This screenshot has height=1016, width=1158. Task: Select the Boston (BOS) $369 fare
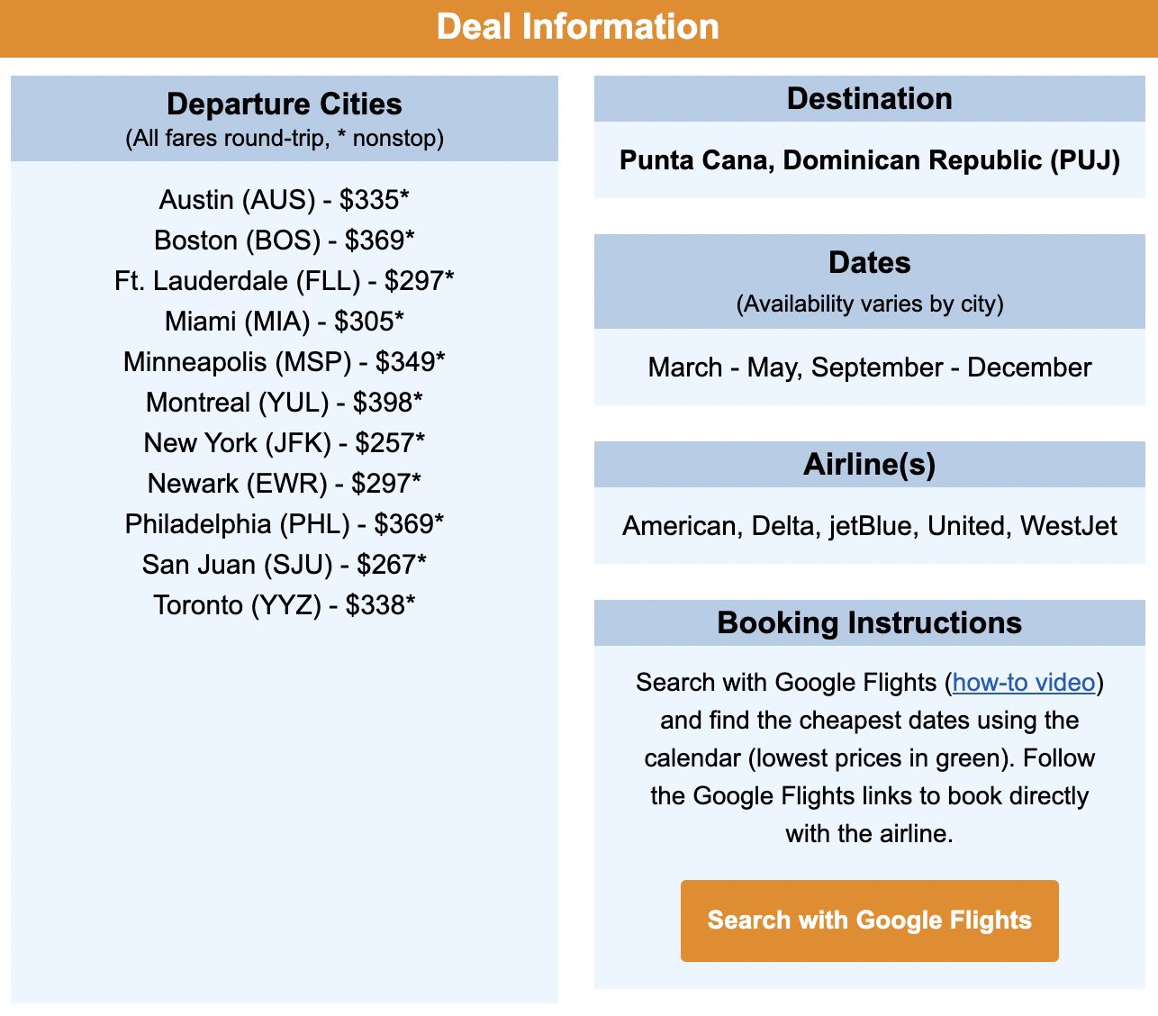click(x=284, y=240)
